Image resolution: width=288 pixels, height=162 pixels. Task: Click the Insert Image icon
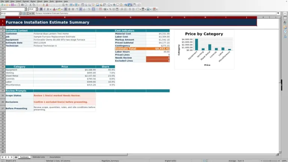(x=97, y=5)
